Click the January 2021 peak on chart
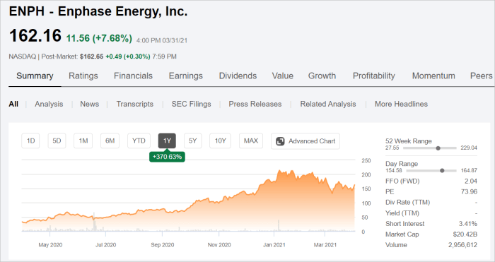 coord(279,171)
